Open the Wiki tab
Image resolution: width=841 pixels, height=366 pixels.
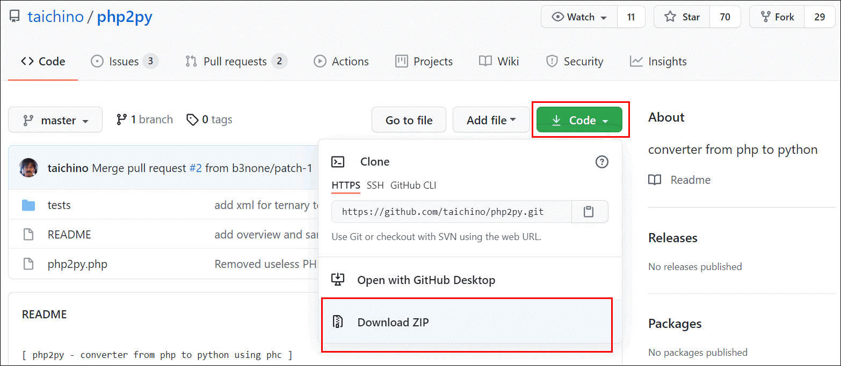499,62
